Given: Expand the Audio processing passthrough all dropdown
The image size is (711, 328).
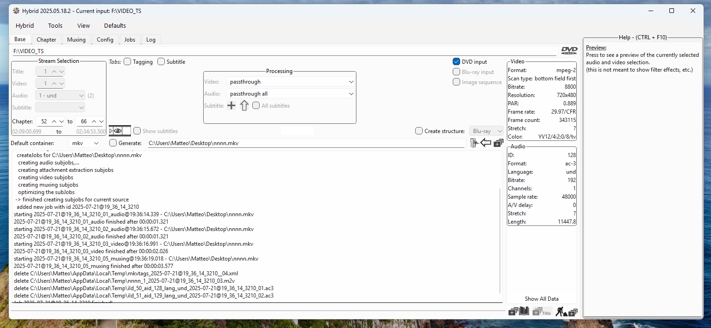Looking at the screenshot, I should click(292, 94).
